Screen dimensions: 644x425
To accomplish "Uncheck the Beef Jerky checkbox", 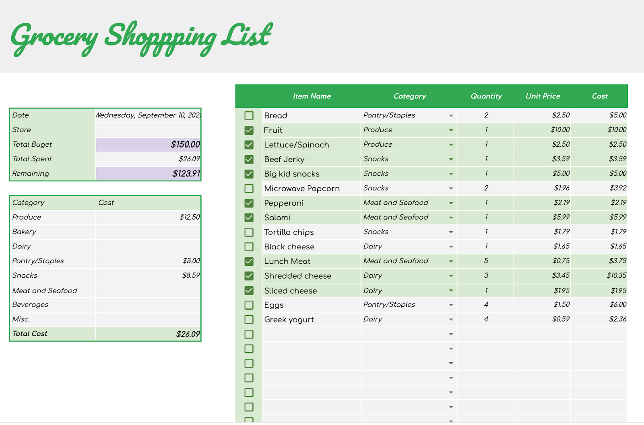I will click(x=248, y=159).
